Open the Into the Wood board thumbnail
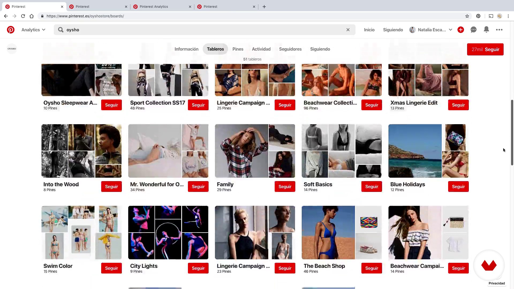514x289 pixels. tap(81, 151)
